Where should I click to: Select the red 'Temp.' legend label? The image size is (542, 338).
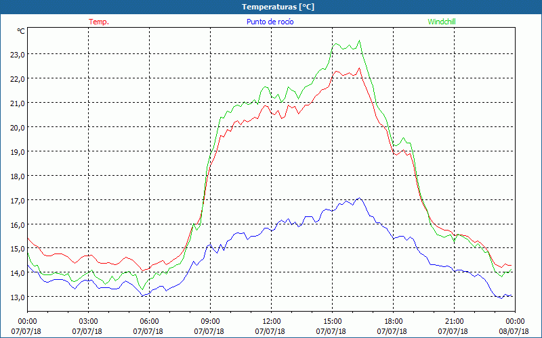pos(99,22)
